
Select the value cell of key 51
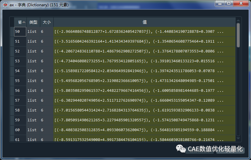click(x=144, y=41)
